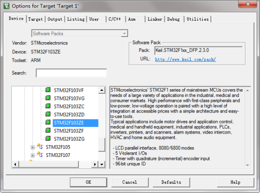Open the Software Packs dropdown

pos(124,34)
